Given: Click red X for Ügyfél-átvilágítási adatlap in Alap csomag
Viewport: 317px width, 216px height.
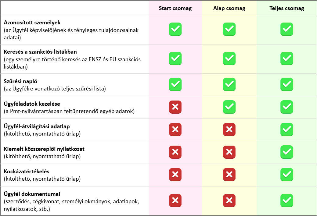Looking at the screenshot, I should 229,130.
